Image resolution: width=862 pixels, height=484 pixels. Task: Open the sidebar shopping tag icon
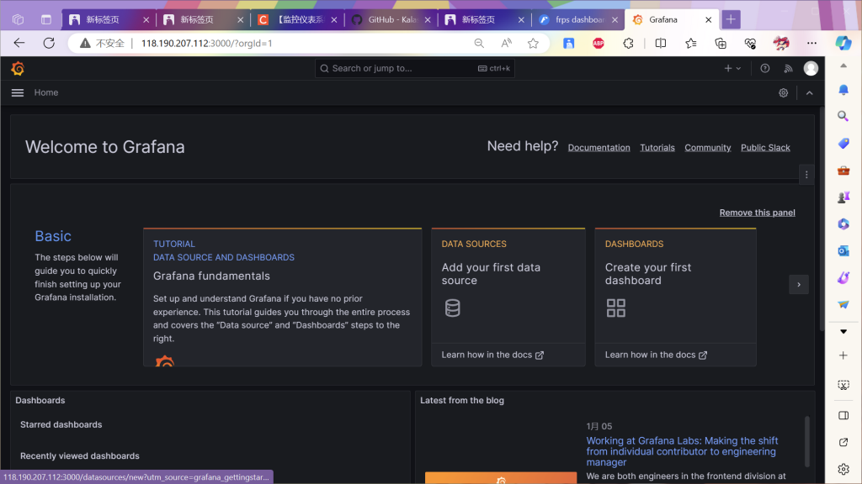click(x=843, y=143)
